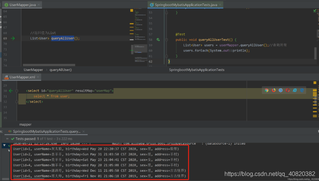Click UserMapper.xml tab's file icon
Screen dimensions: 319x181
[x=6, y=77]
